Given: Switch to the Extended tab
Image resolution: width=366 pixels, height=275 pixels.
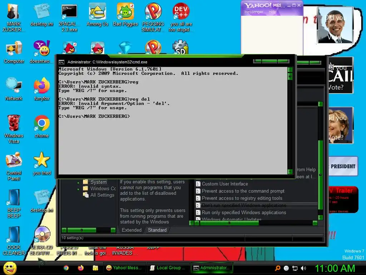Looking at the screenshot, I should pos(132,230).
